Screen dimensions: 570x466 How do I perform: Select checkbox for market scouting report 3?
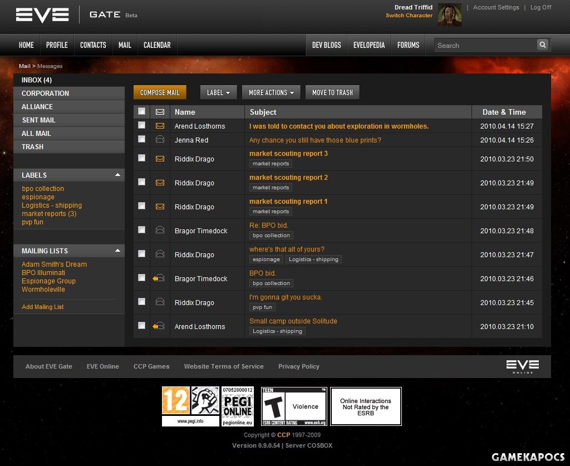[x=142, y=158]
